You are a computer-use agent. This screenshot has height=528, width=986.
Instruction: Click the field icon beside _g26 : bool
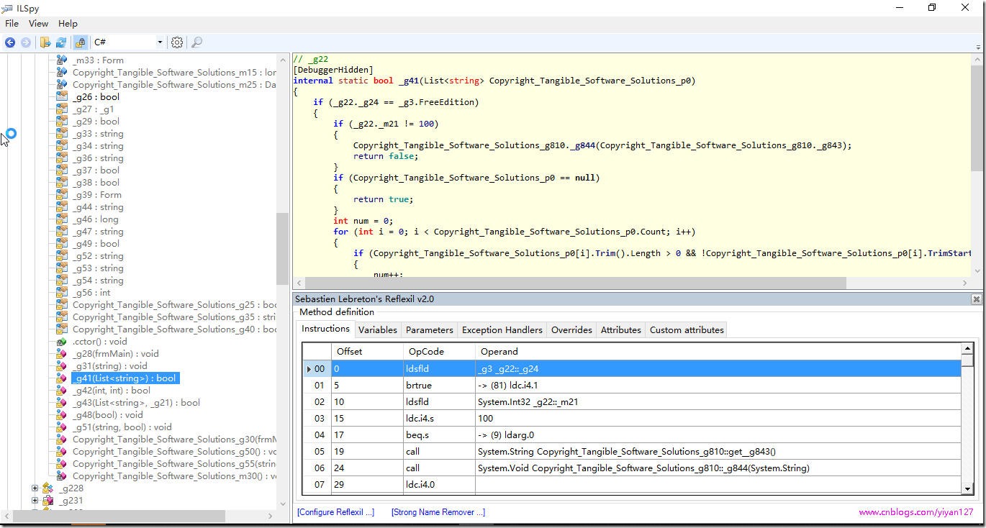pyautogui.click(x=62, y=97)
